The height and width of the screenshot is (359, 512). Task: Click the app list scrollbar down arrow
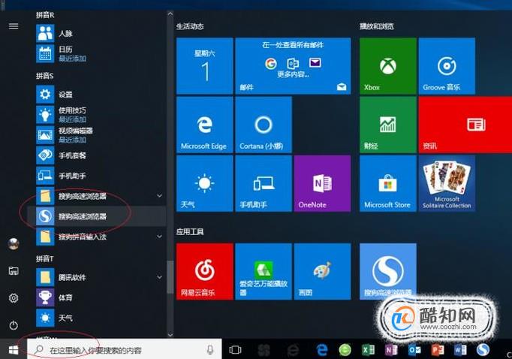(170, 334)
